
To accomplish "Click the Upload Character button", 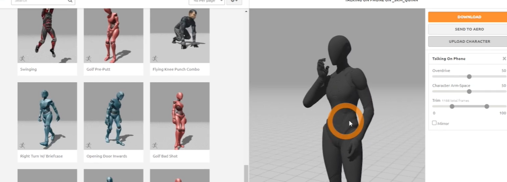I will click(469, 41).
